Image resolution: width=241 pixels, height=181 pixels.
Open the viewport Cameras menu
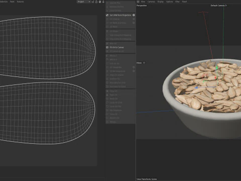point(151,2)
